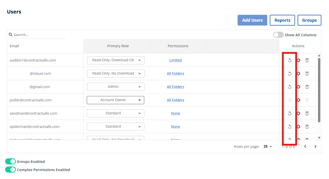Open role dropdown for auditor1@contractsafe.com
Image resolution: width=329 pixels, height=179 pixels.
[x=116, y=60]
